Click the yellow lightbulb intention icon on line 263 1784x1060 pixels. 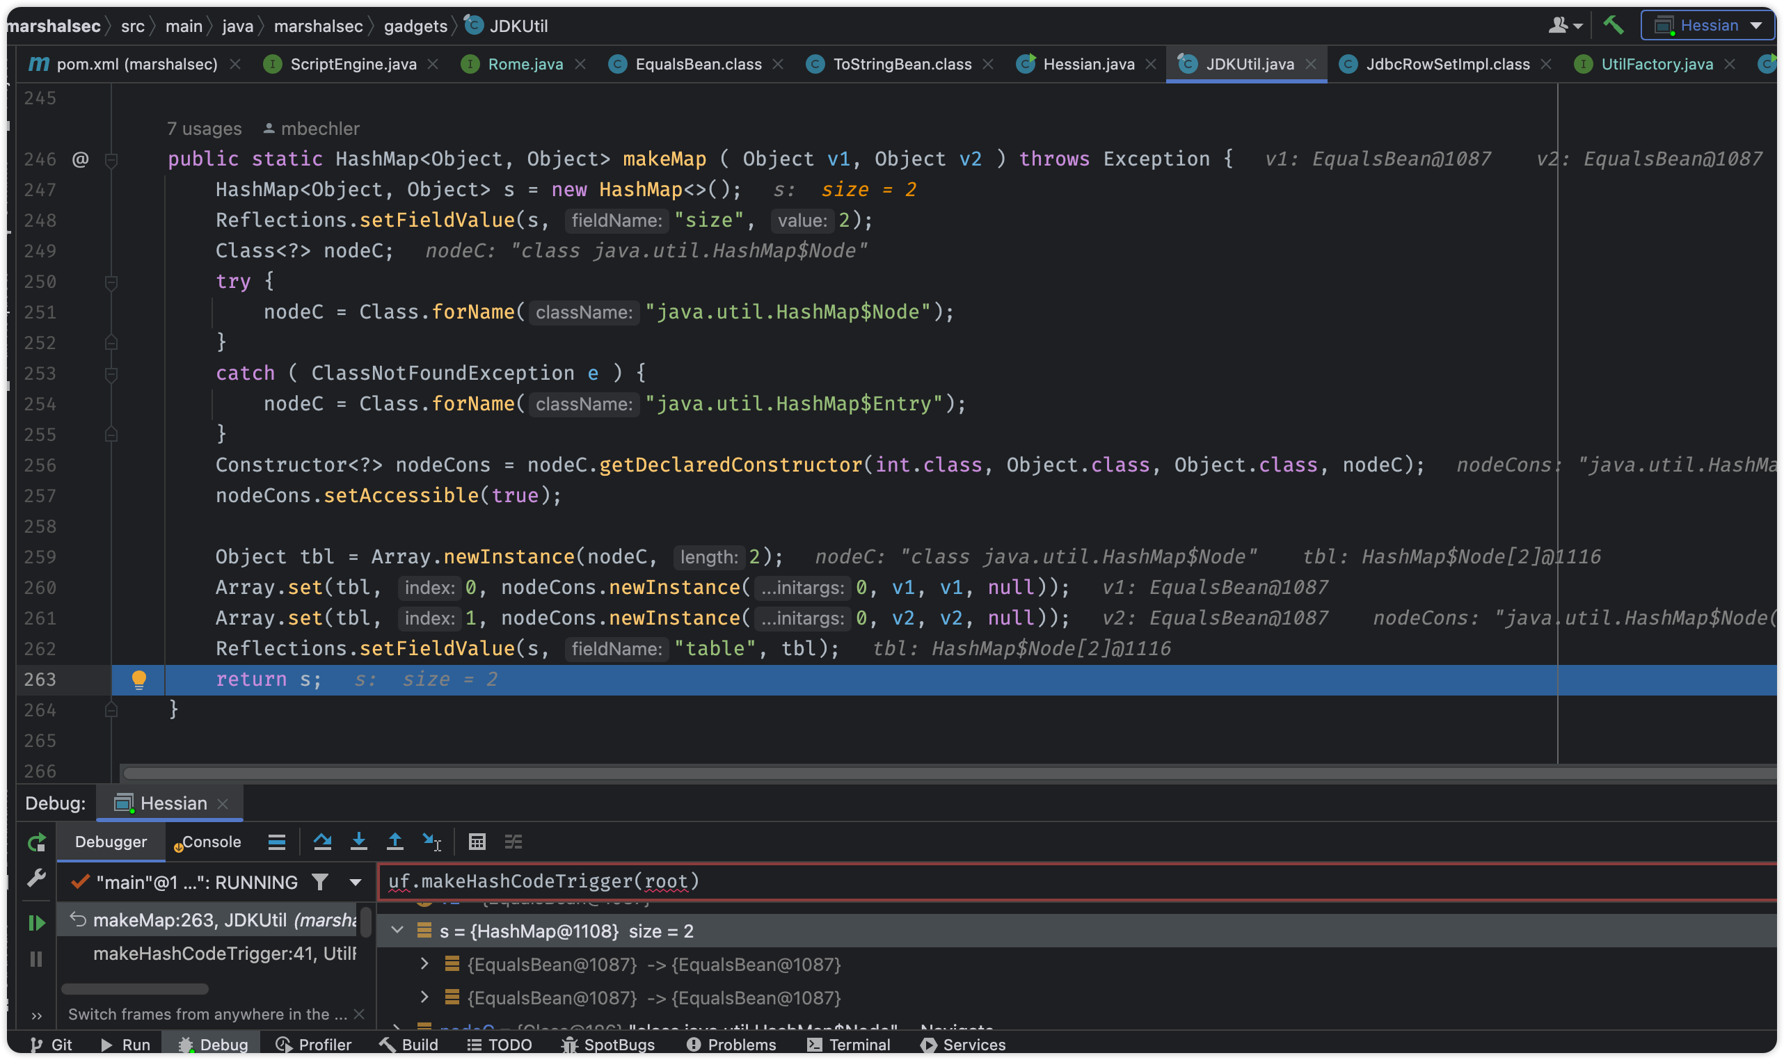tap(139, 680)
